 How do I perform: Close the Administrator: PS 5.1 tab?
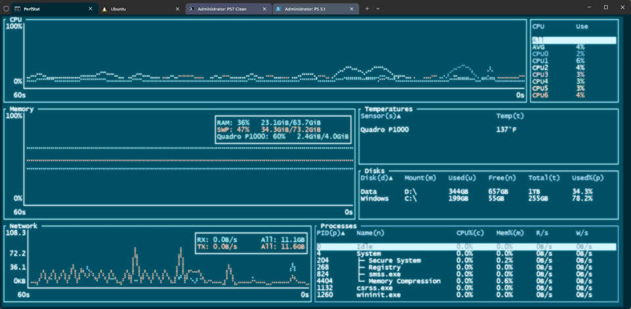(x=352, y=9)
